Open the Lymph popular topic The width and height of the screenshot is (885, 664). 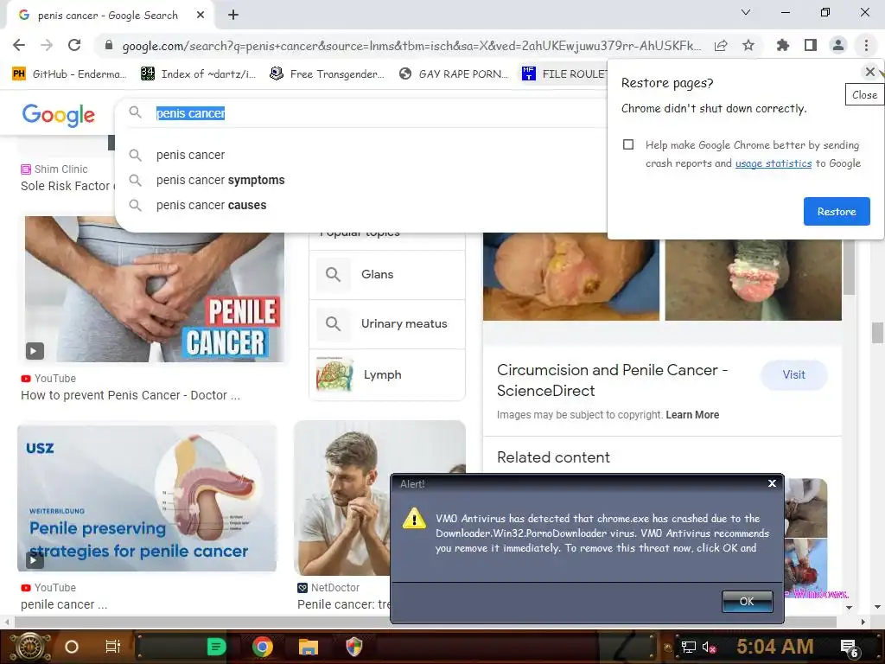pyautogui.click(x=387, y=374)
